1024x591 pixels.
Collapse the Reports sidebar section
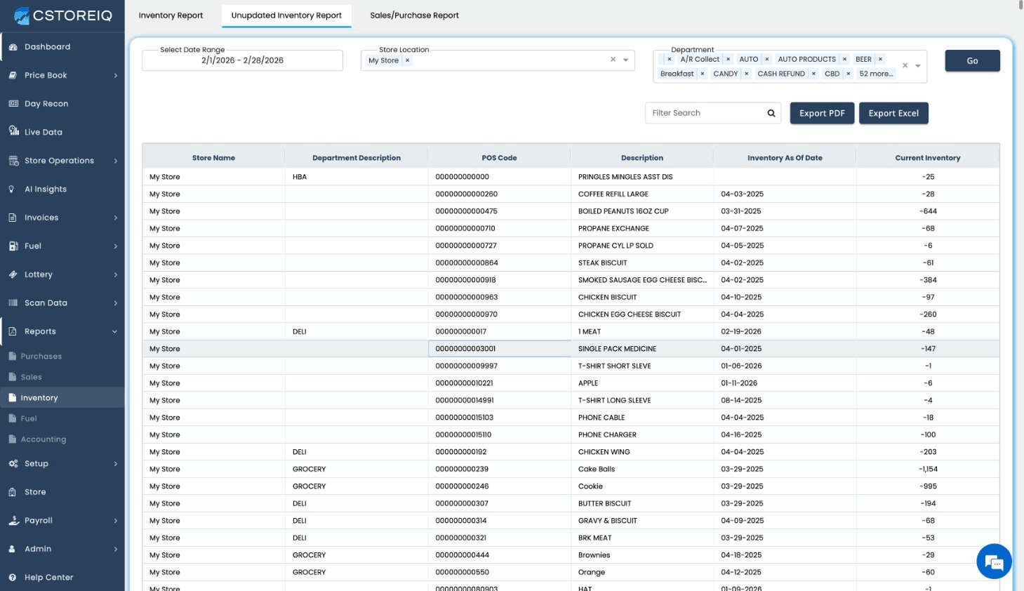(x=114, y=332)
